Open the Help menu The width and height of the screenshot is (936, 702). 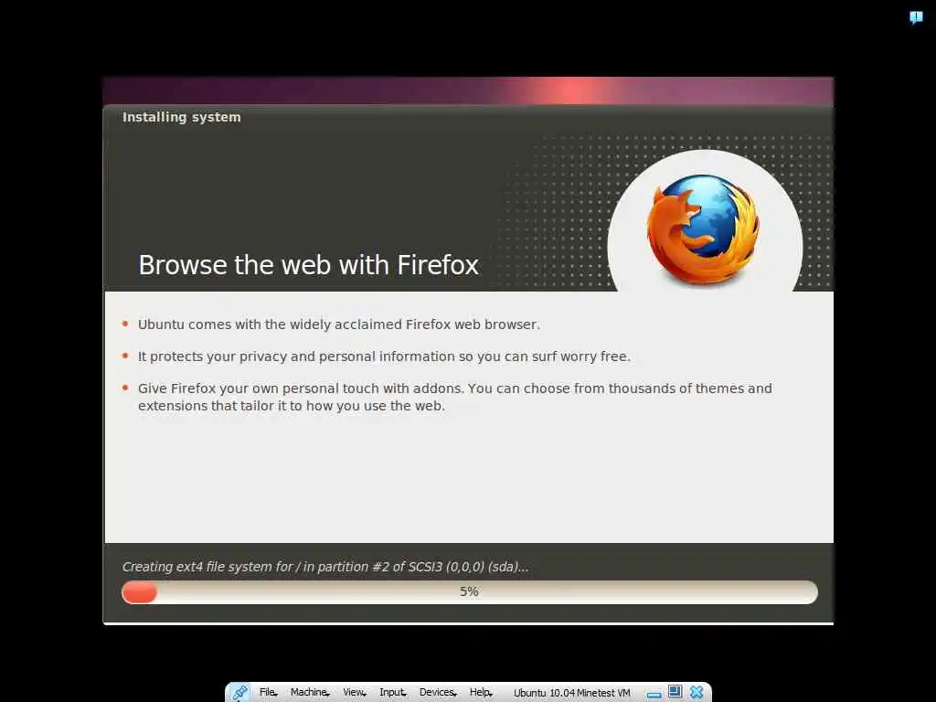(x=481, y=692)
